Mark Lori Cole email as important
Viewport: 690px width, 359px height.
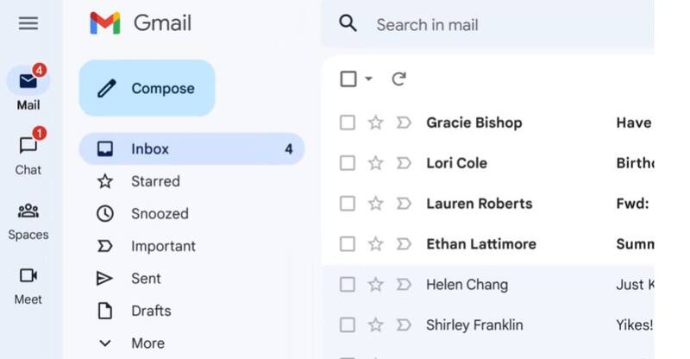point(403,163)
